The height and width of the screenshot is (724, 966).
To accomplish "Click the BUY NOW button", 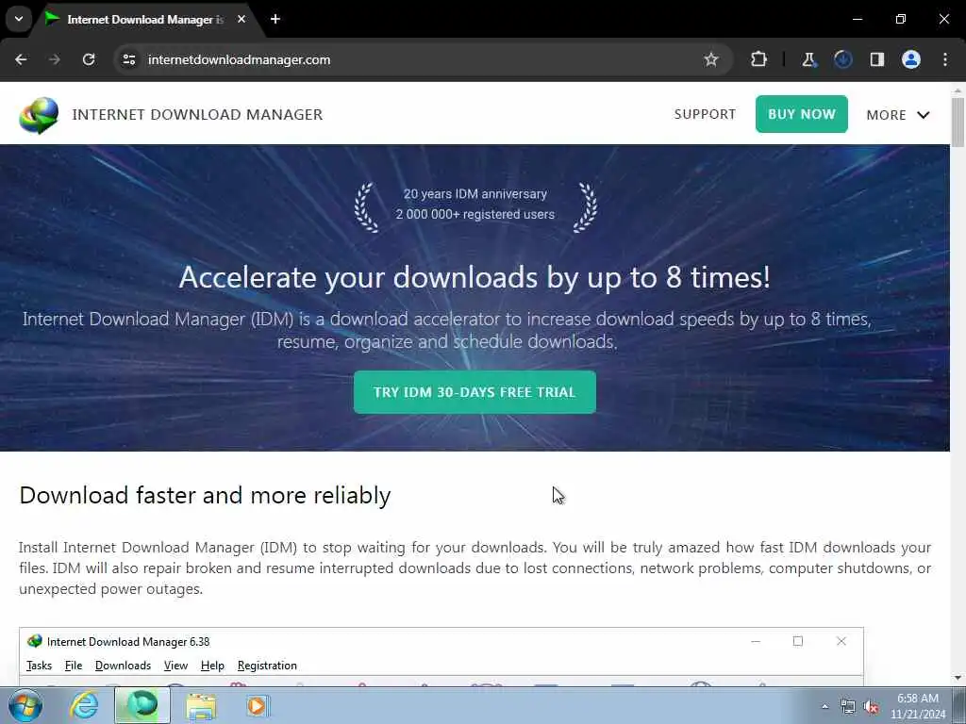I will pos(802,114).
